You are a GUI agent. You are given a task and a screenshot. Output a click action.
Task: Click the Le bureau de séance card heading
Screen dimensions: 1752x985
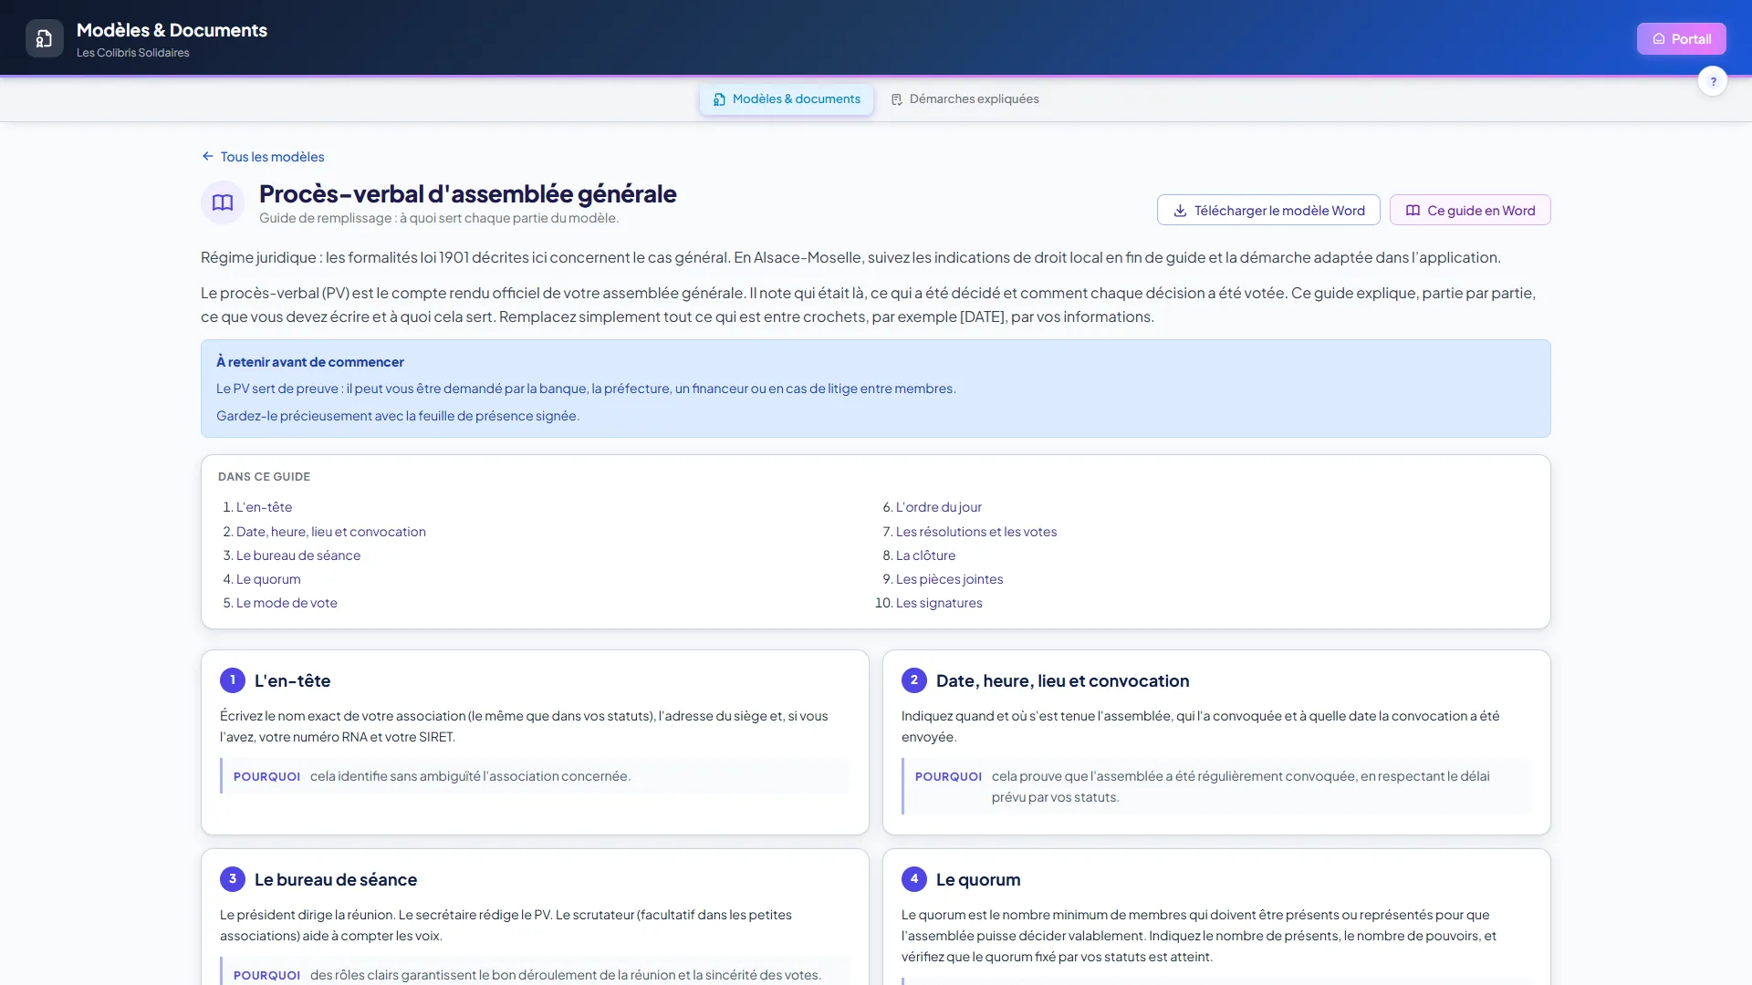(336, 879)
